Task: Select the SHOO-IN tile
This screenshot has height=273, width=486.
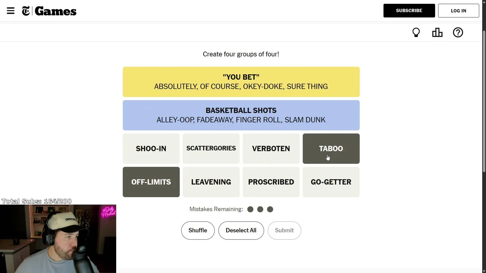Action: click(151, 149)
